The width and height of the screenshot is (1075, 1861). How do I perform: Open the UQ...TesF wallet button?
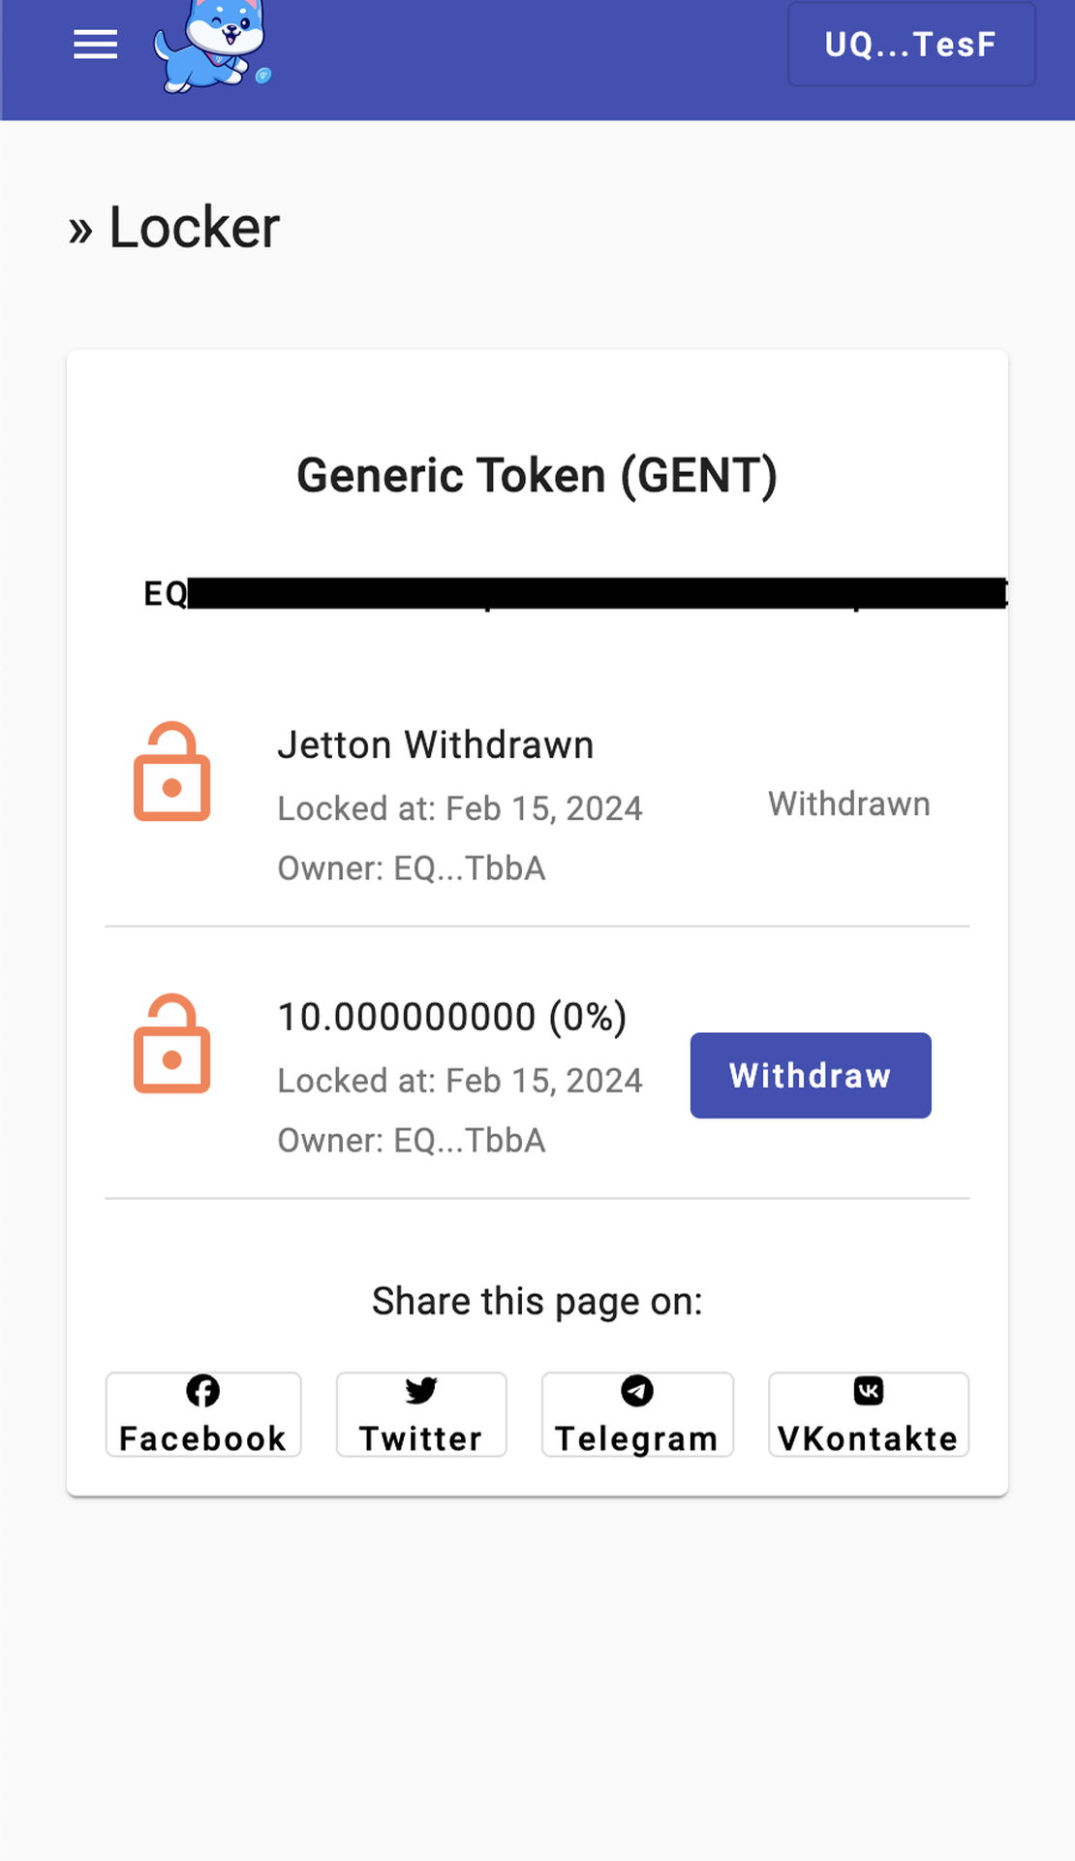(x=911, y=45)
